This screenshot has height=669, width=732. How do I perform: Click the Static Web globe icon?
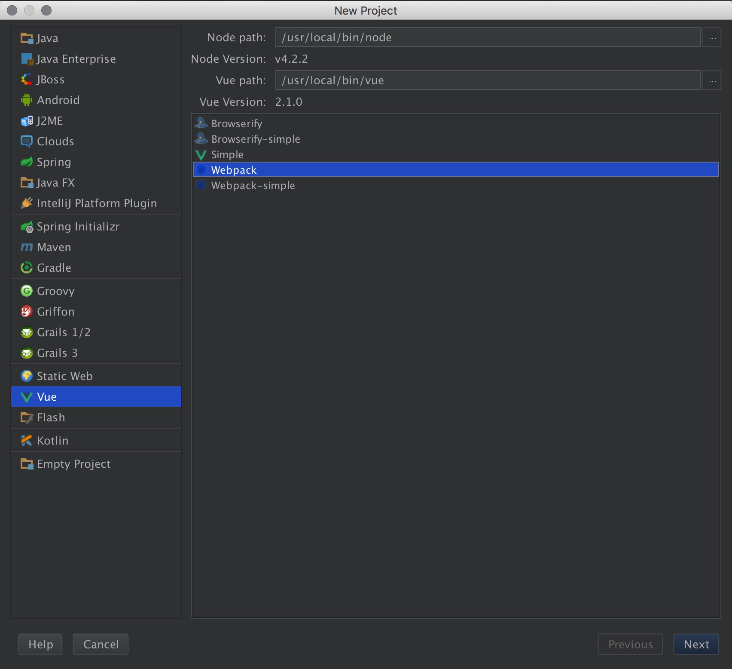27,376
